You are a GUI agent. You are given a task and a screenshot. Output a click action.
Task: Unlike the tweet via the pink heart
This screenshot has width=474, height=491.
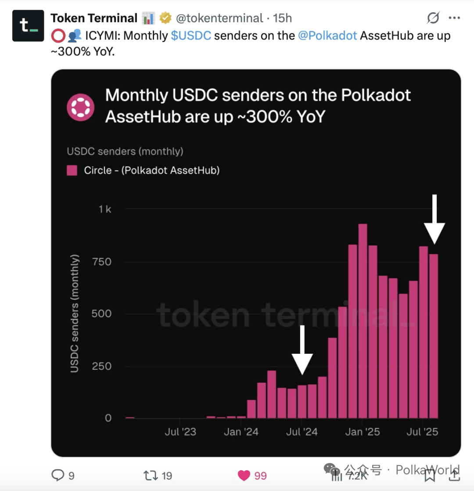244,475
